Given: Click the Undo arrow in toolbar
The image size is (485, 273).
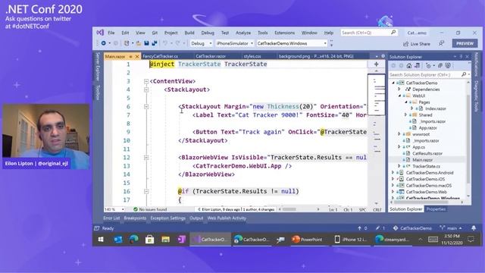Looking at the screenshot, I should pyautogui.click(x=165, y=43).
